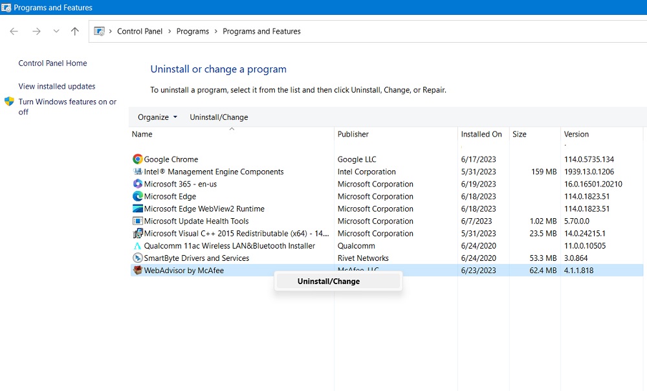
Task: Click the Qualcomm Wireless LAN installer icon
Action: coord(137,245)
